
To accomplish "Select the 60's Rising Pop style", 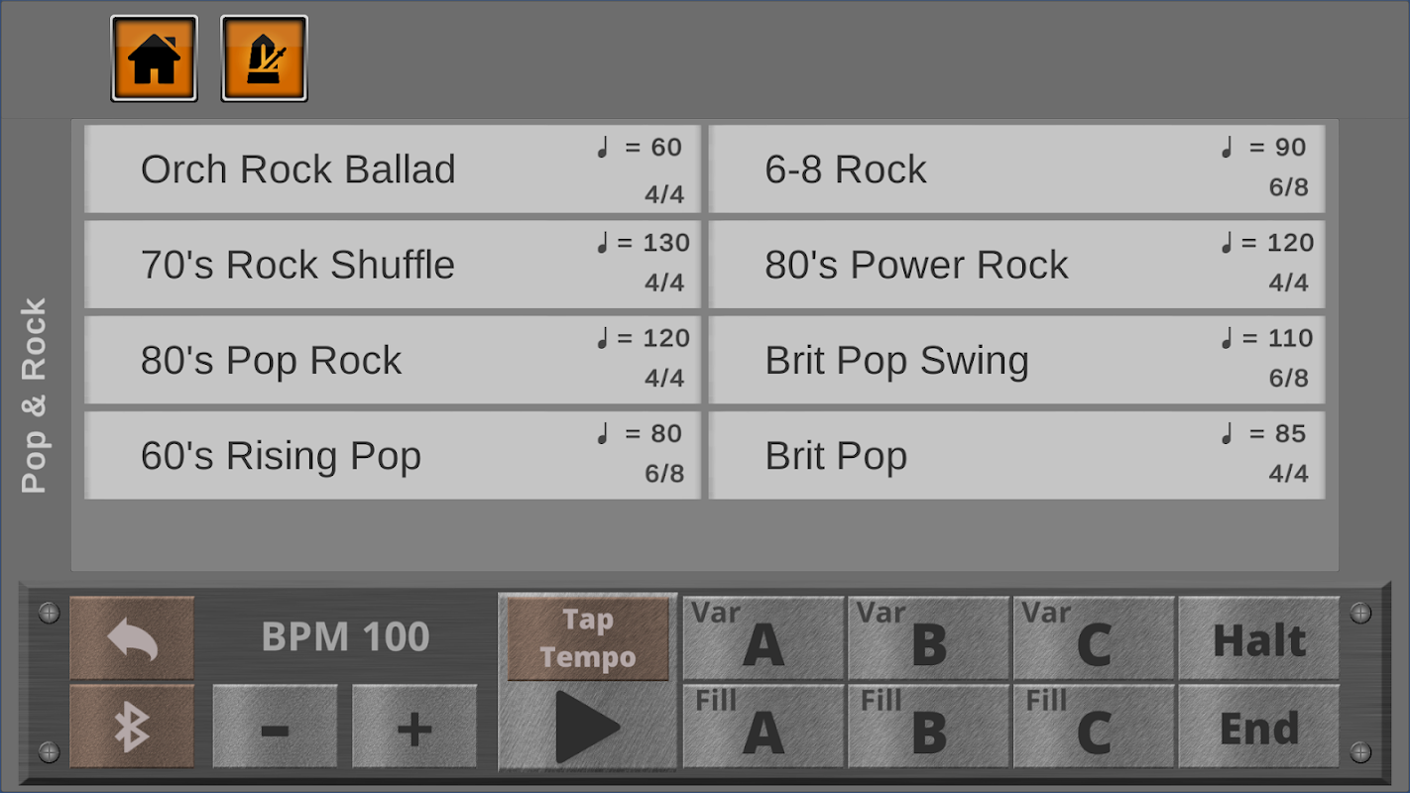I will [x=393, y=455].
